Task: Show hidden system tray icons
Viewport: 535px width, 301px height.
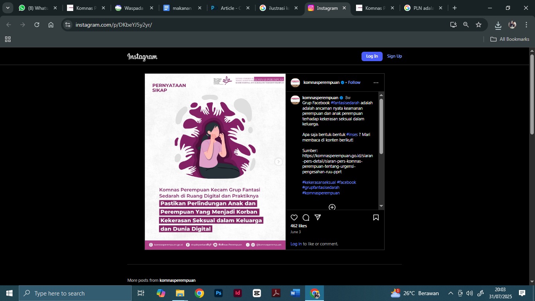Action: (450, 293)
